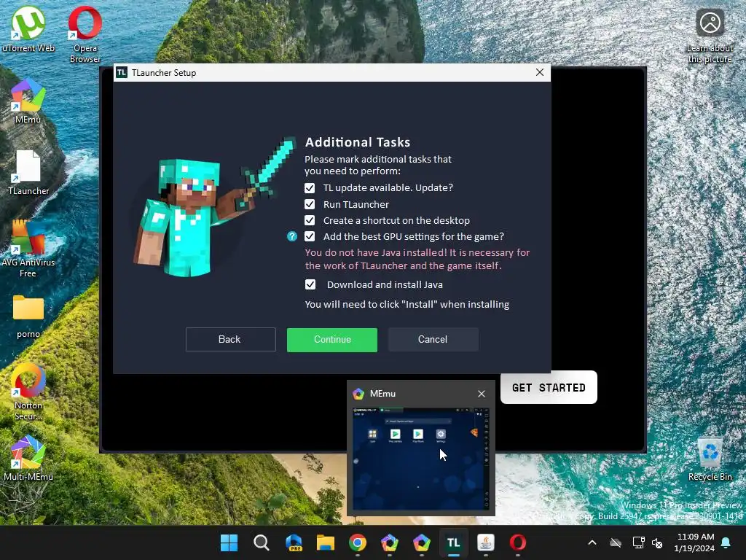
Task: Open Opera Browser desktop icon
Action: [85, 34]
